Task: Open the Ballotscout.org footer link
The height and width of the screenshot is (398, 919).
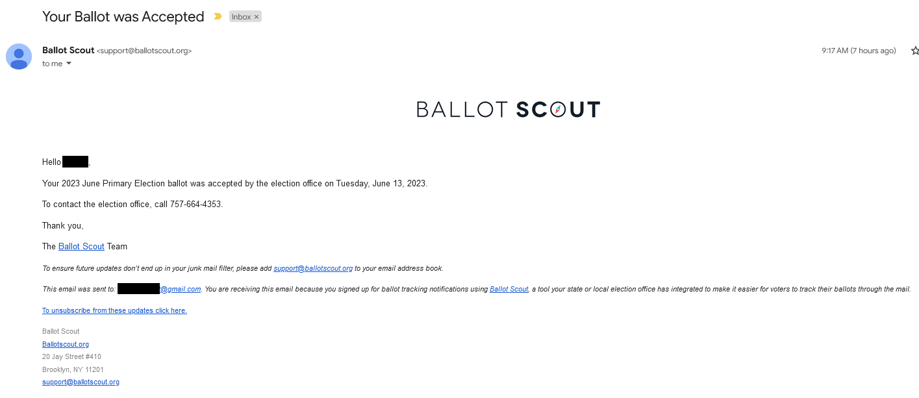Action: [x=66, y=344]
